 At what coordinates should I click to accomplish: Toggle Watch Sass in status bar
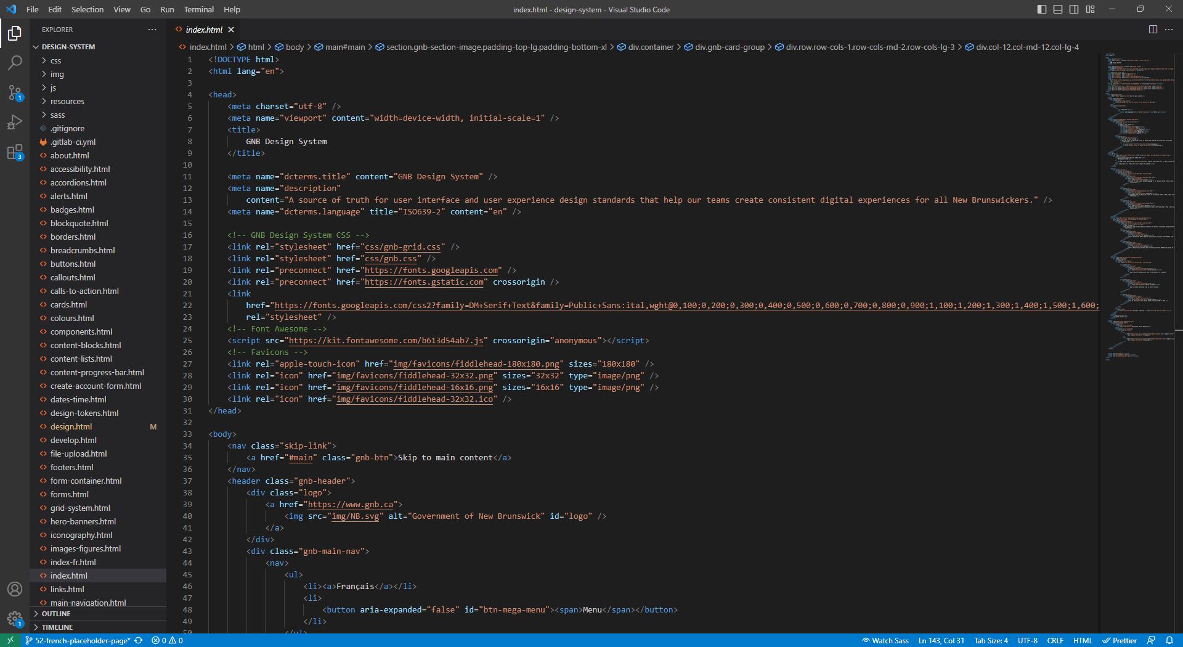pyautogui.click(x=886, y=640)
